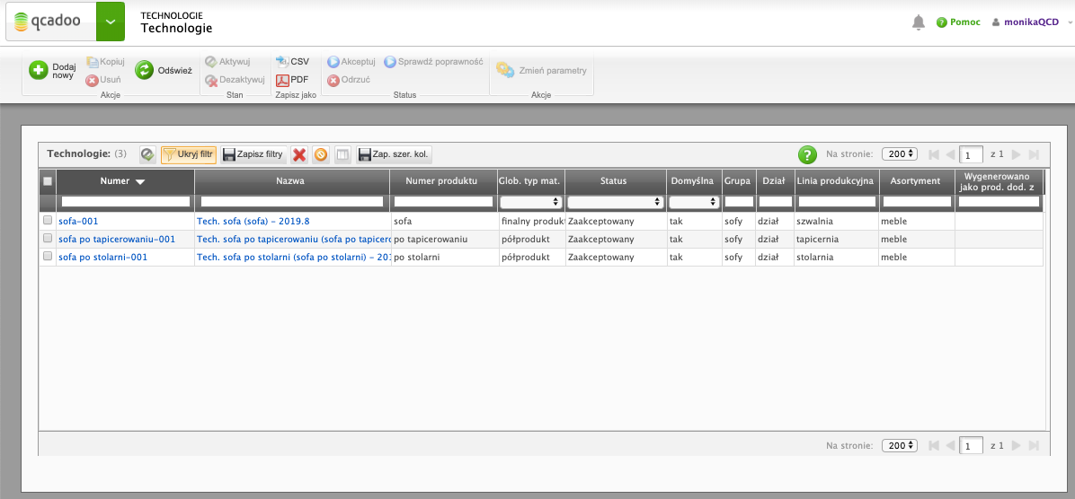Sort by Numer column header
This screenshot has height=499, width=1075.
[126, 181]
